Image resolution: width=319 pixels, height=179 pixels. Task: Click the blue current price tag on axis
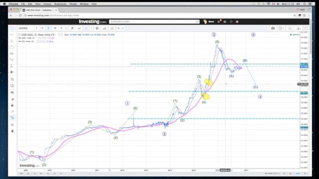[x=305, y=67]
